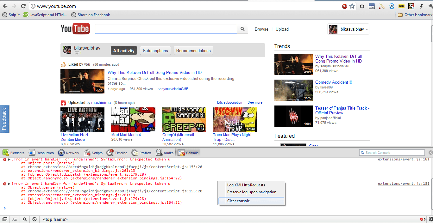Open the Mad Mad Mario 4 thumbnail
This screenshot has height=223, width=433.
click(x=133, y=119)
